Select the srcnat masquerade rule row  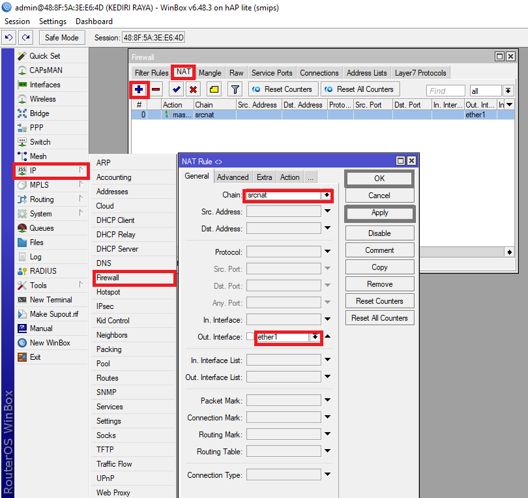(323, 115)
